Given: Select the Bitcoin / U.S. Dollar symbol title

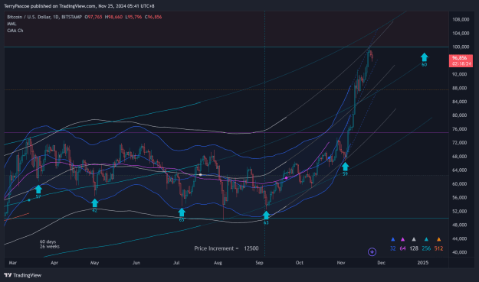Looking at the screenshot, I should click(29, 17).
